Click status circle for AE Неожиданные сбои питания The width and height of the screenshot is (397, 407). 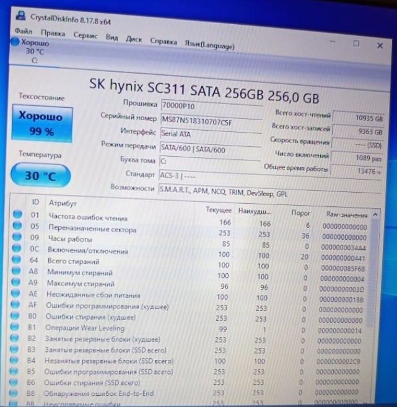coord(15,292)
